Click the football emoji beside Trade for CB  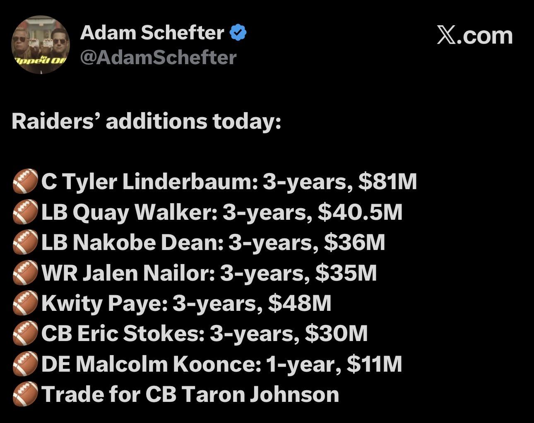tap(25, 394)
